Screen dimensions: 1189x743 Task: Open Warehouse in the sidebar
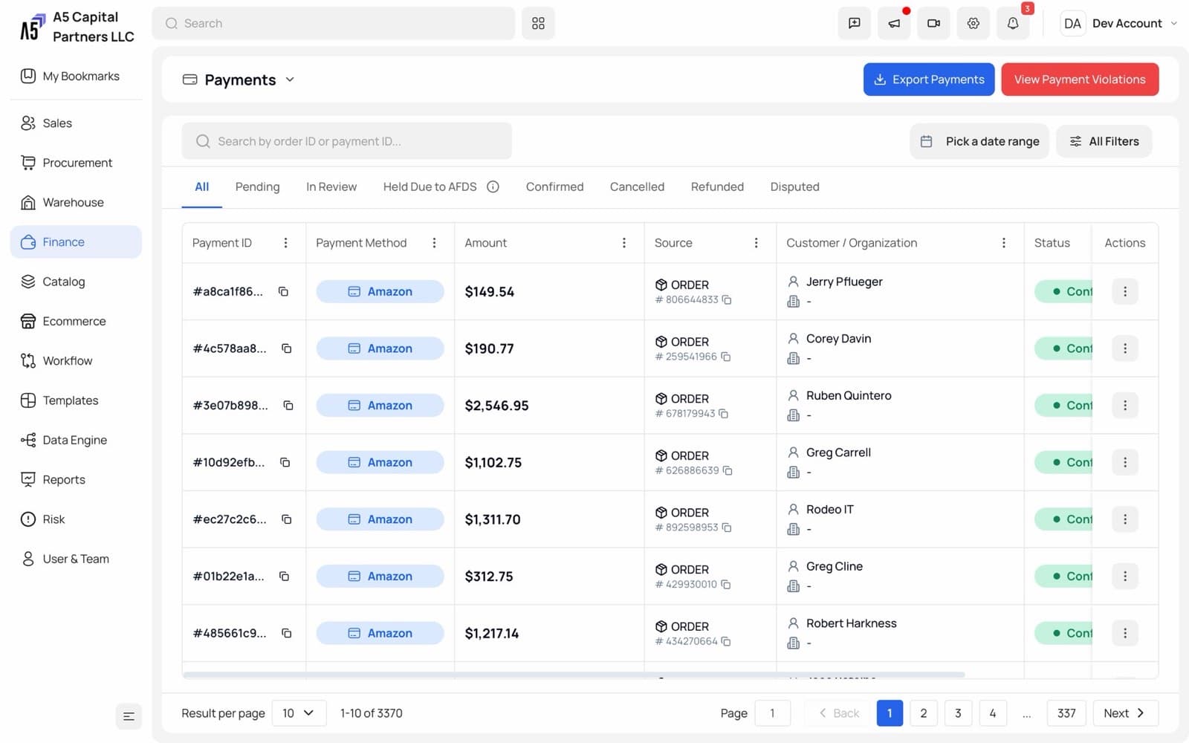pos(76,203)
